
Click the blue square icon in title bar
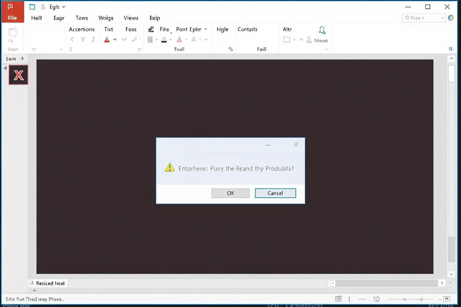(x=32, y=7)
